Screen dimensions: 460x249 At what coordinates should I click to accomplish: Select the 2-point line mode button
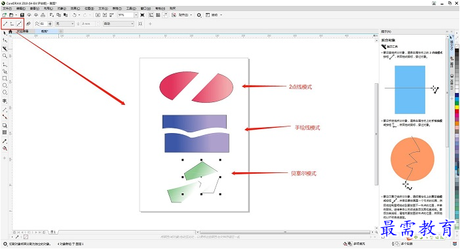pyautogui.click(x=5, y=24)
